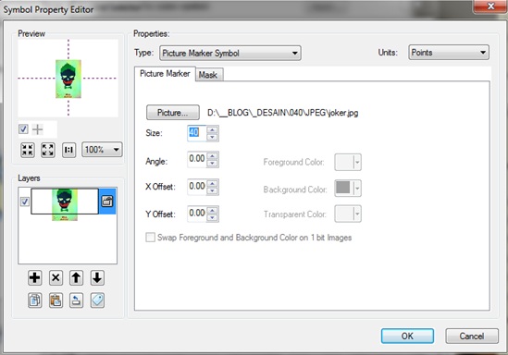The width and height of the screenshot is (508, 355).
Task: Open the Foreground Color dropdown arrow
Action: tap(357, 162)
